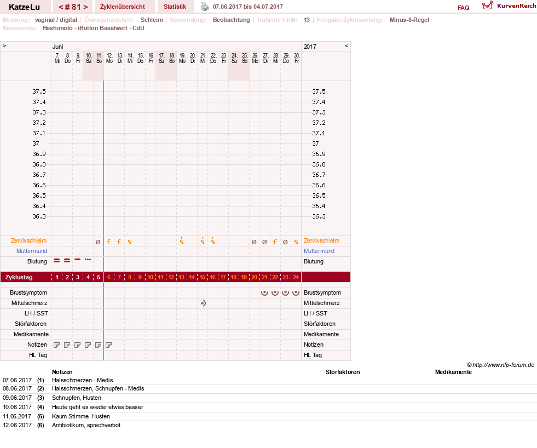This screenshot has width=537, height=448.
Task: Click spotting dots on cycle day 4
Action: click(x=88, y=260)
